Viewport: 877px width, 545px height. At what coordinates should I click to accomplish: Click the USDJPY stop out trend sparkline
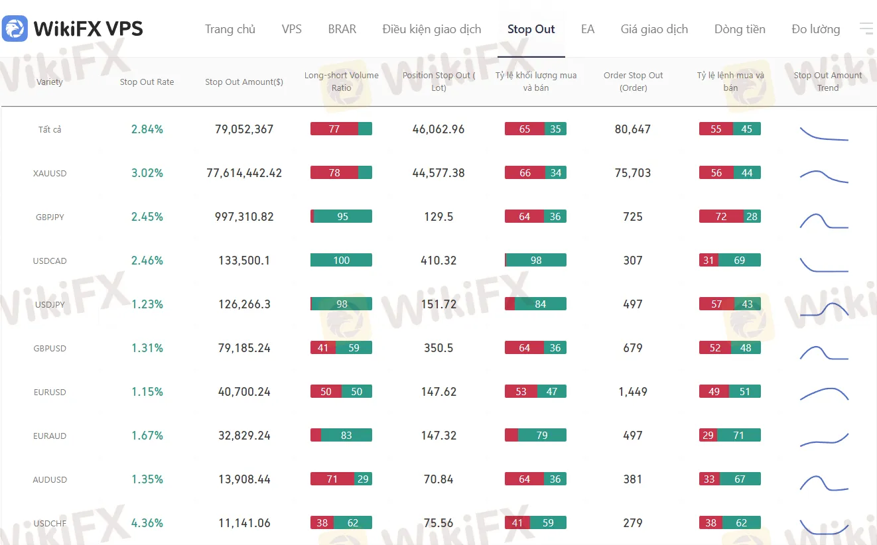pos(824,308)
